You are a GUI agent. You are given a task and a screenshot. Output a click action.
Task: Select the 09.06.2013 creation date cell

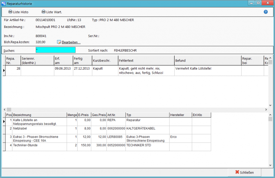(64, 71)
